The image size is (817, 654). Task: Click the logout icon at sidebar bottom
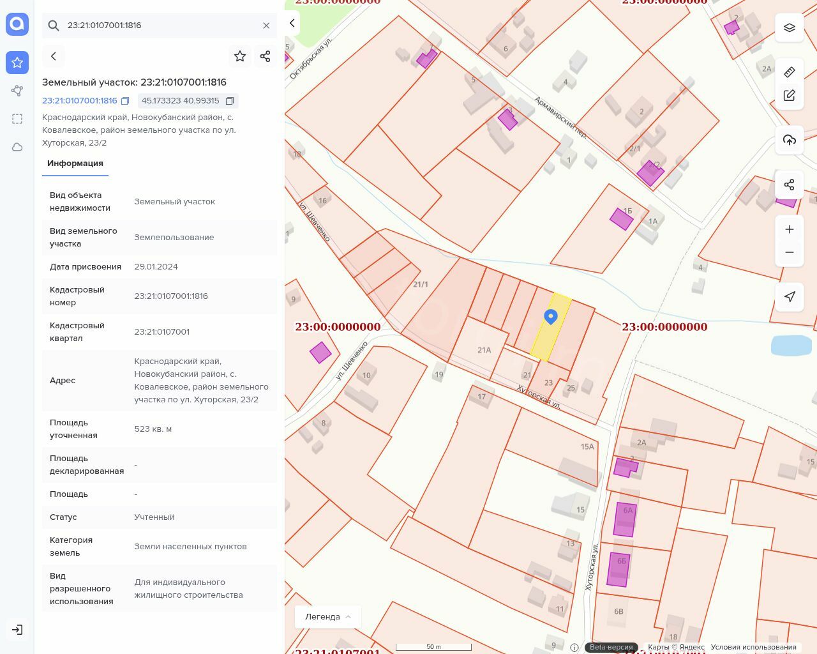point(17,630)
